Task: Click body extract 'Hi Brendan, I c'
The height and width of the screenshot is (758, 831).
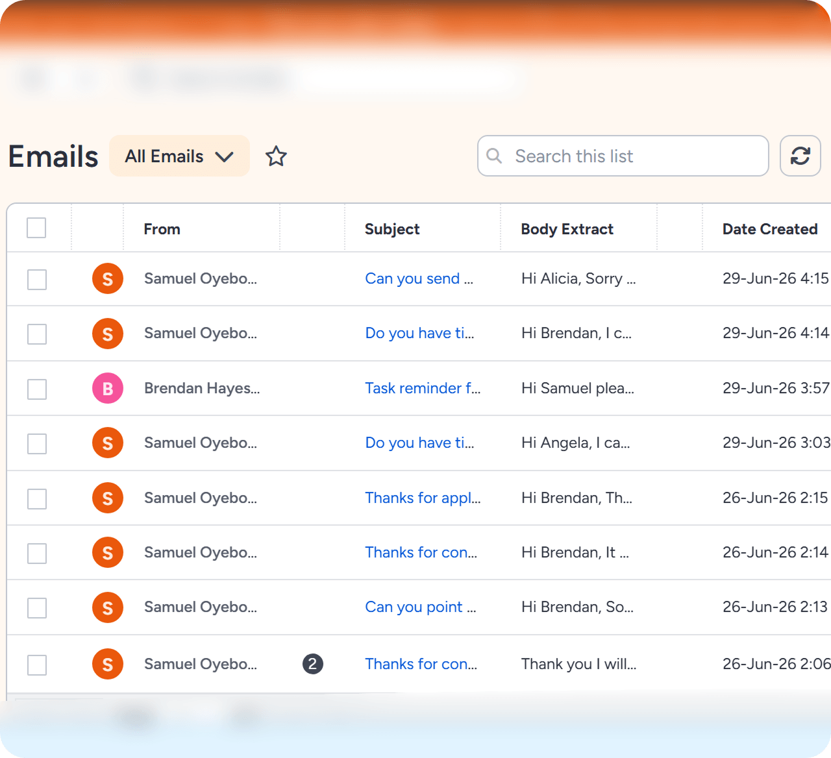Action: tap(577, 333)
